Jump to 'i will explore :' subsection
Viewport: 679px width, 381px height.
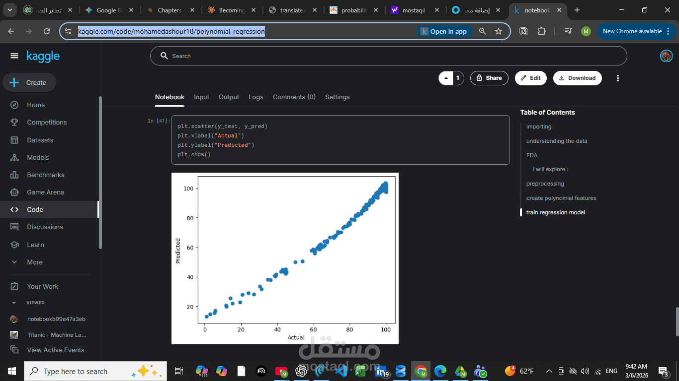click(x=551, y=169)
